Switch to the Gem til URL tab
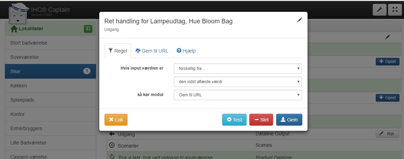This screenshot has width=404, height=159. (151, 51)
